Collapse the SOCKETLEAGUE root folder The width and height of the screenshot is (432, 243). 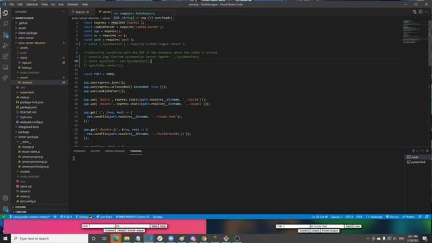(24, 18)
